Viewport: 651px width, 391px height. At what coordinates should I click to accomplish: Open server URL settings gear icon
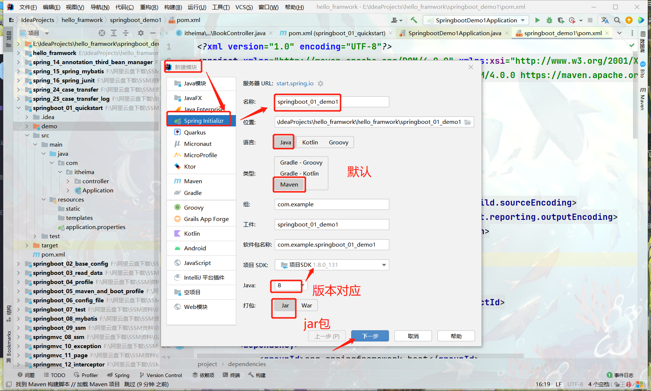point(321,84)
